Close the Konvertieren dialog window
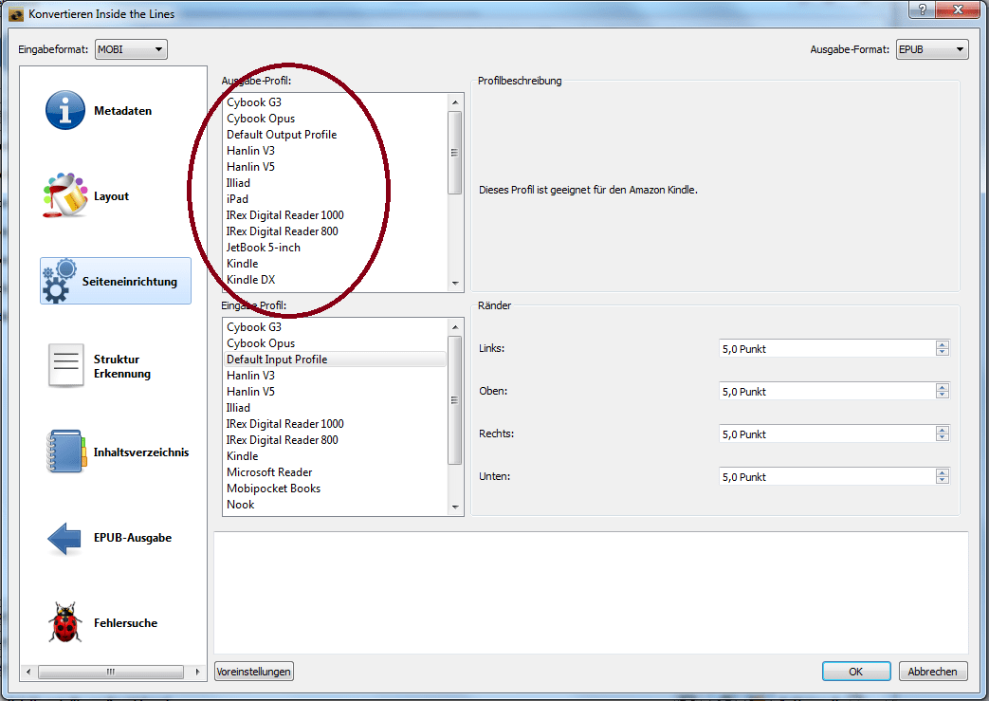This screenshot has height=701, width=989. click(958, 9)
